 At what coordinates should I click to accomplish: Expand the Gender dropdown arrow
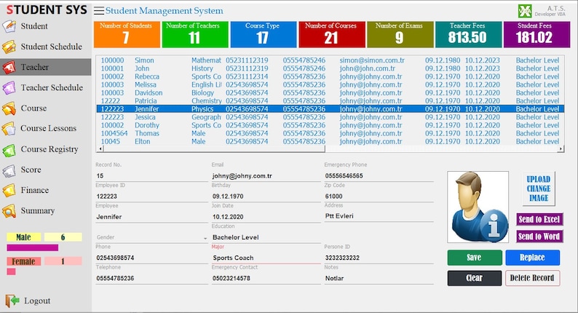[205, 238]
